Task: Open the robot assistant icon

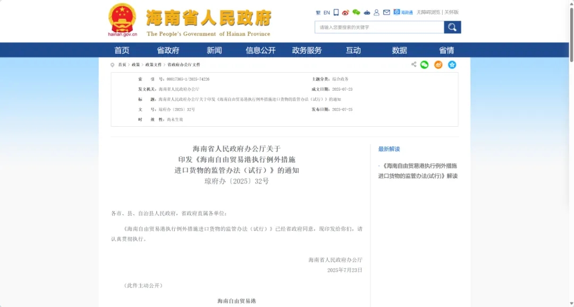Action: 367,12
